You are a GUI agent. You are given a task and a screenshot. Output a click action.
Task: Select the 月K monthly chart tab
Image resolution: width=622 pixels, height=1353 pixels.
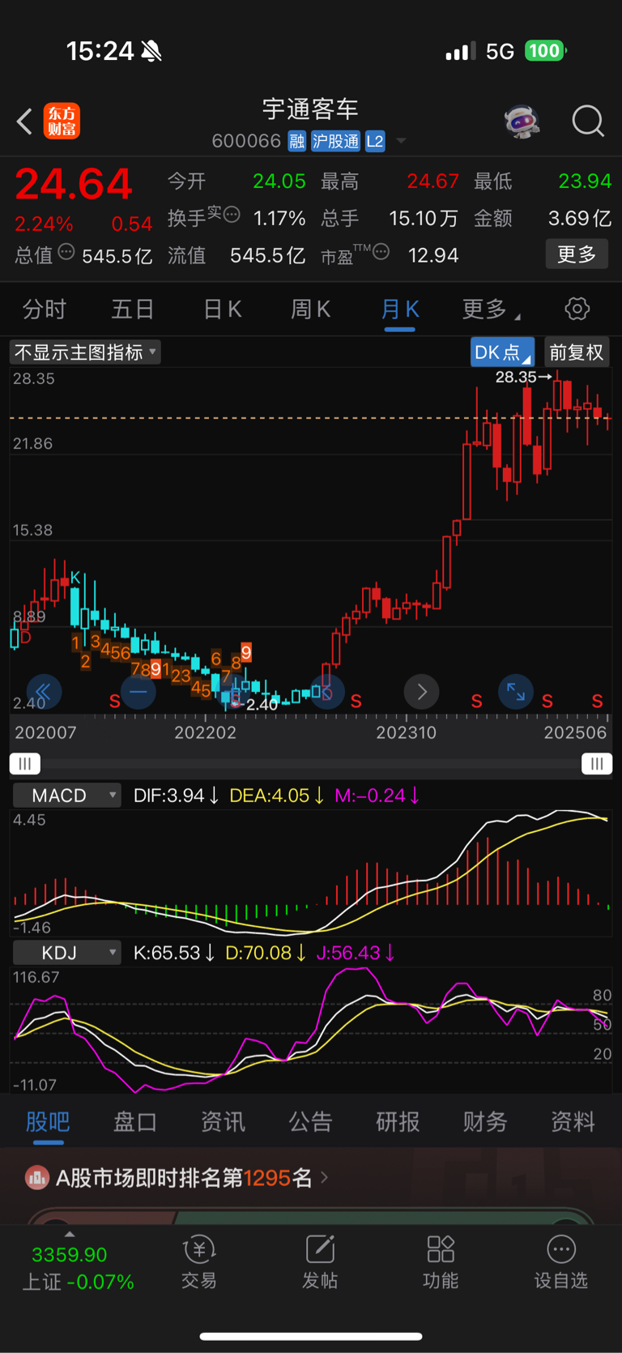399,309
